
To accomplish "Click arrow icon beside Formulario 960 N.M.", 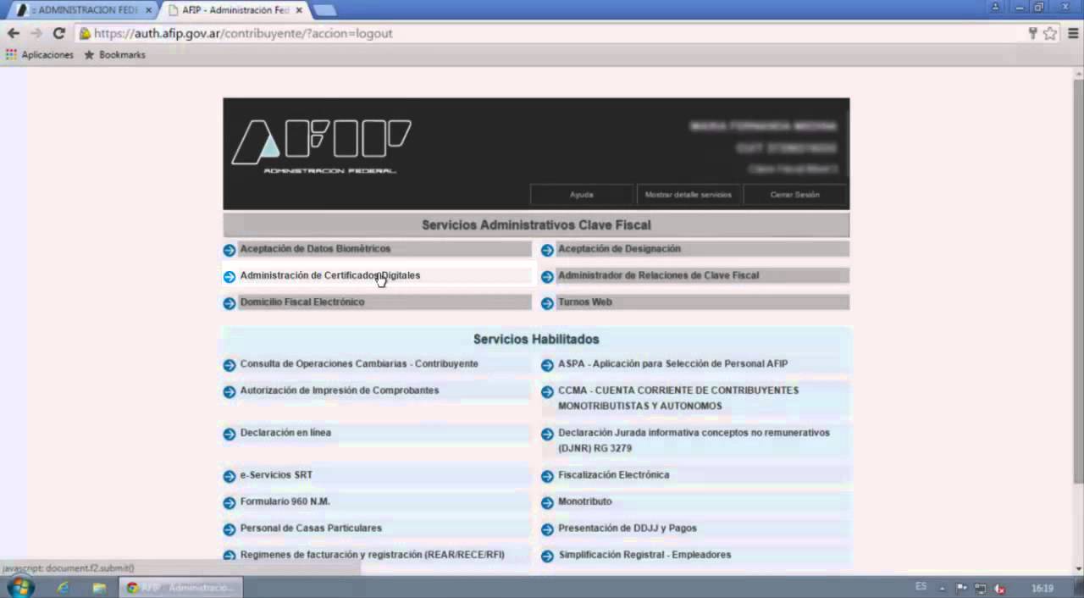I will pos(230,503).
